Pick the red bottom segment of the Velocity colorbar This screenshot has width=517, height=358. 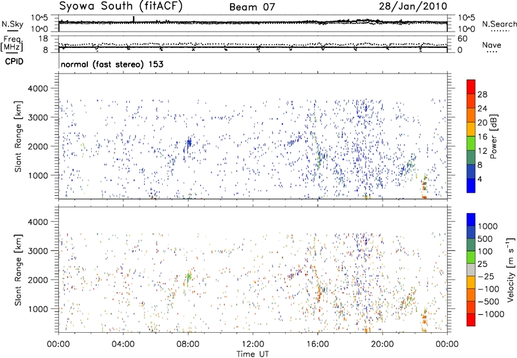coord(471,320)
